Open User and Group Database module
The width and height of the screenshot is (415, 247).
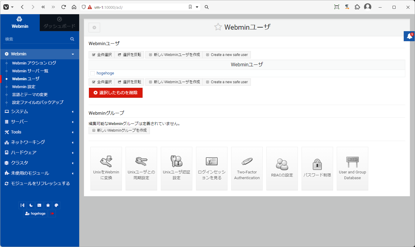[x=353, y=169]
